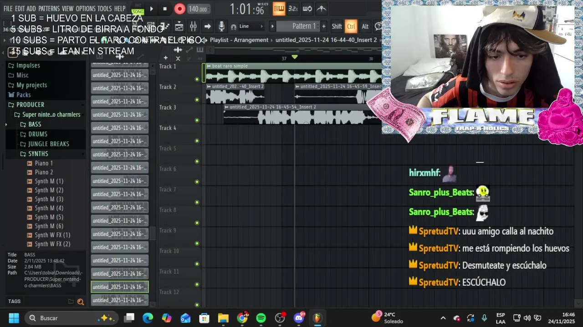
Task: Open File Explorer from the taskbar
Action: [x=223, y=318]
